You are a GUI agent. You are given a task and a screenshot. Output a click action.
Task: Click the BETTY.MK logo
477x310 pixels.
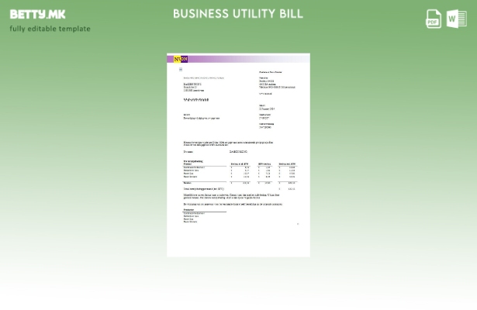[x=38, y=14]
